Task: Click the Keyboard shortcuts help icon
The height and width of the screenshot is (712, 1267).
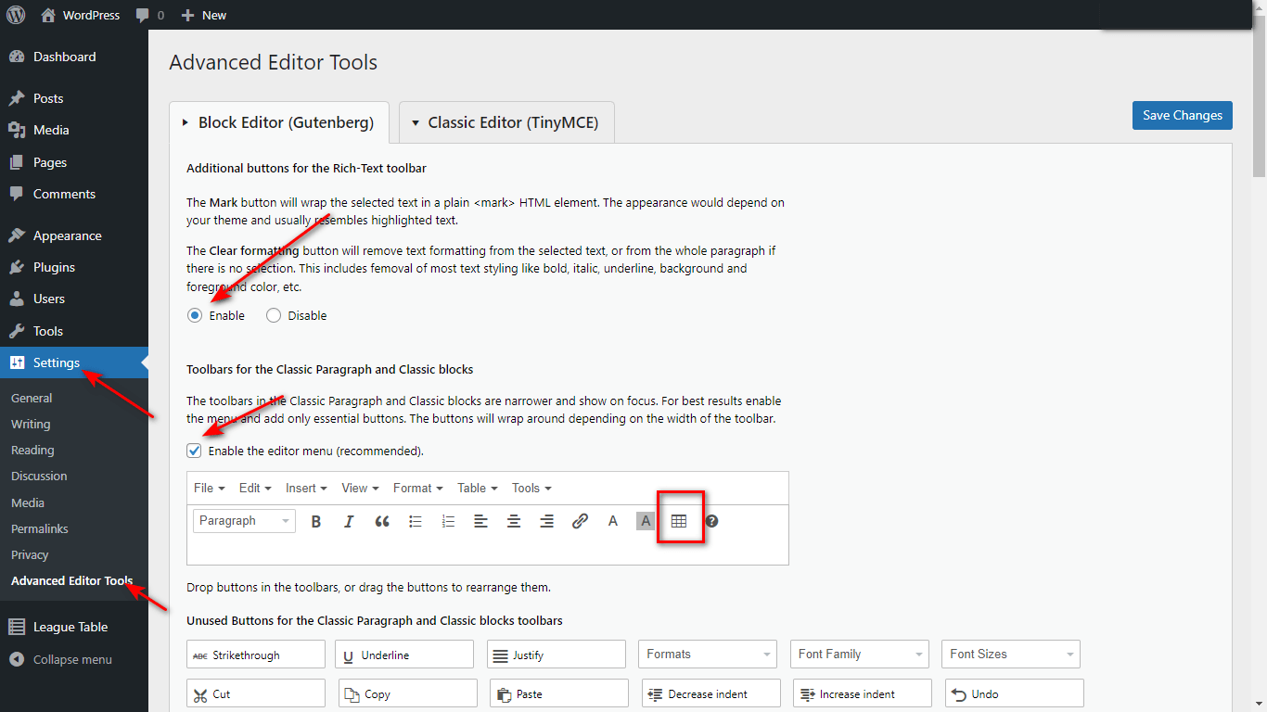Action: [711, 521]
